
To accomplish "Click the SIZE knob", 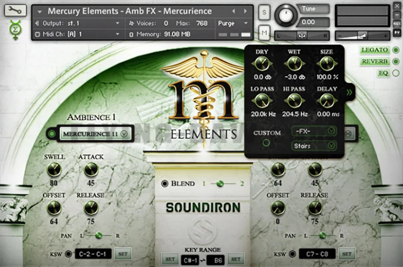I will pyautogui.click(x=327, y=63).
